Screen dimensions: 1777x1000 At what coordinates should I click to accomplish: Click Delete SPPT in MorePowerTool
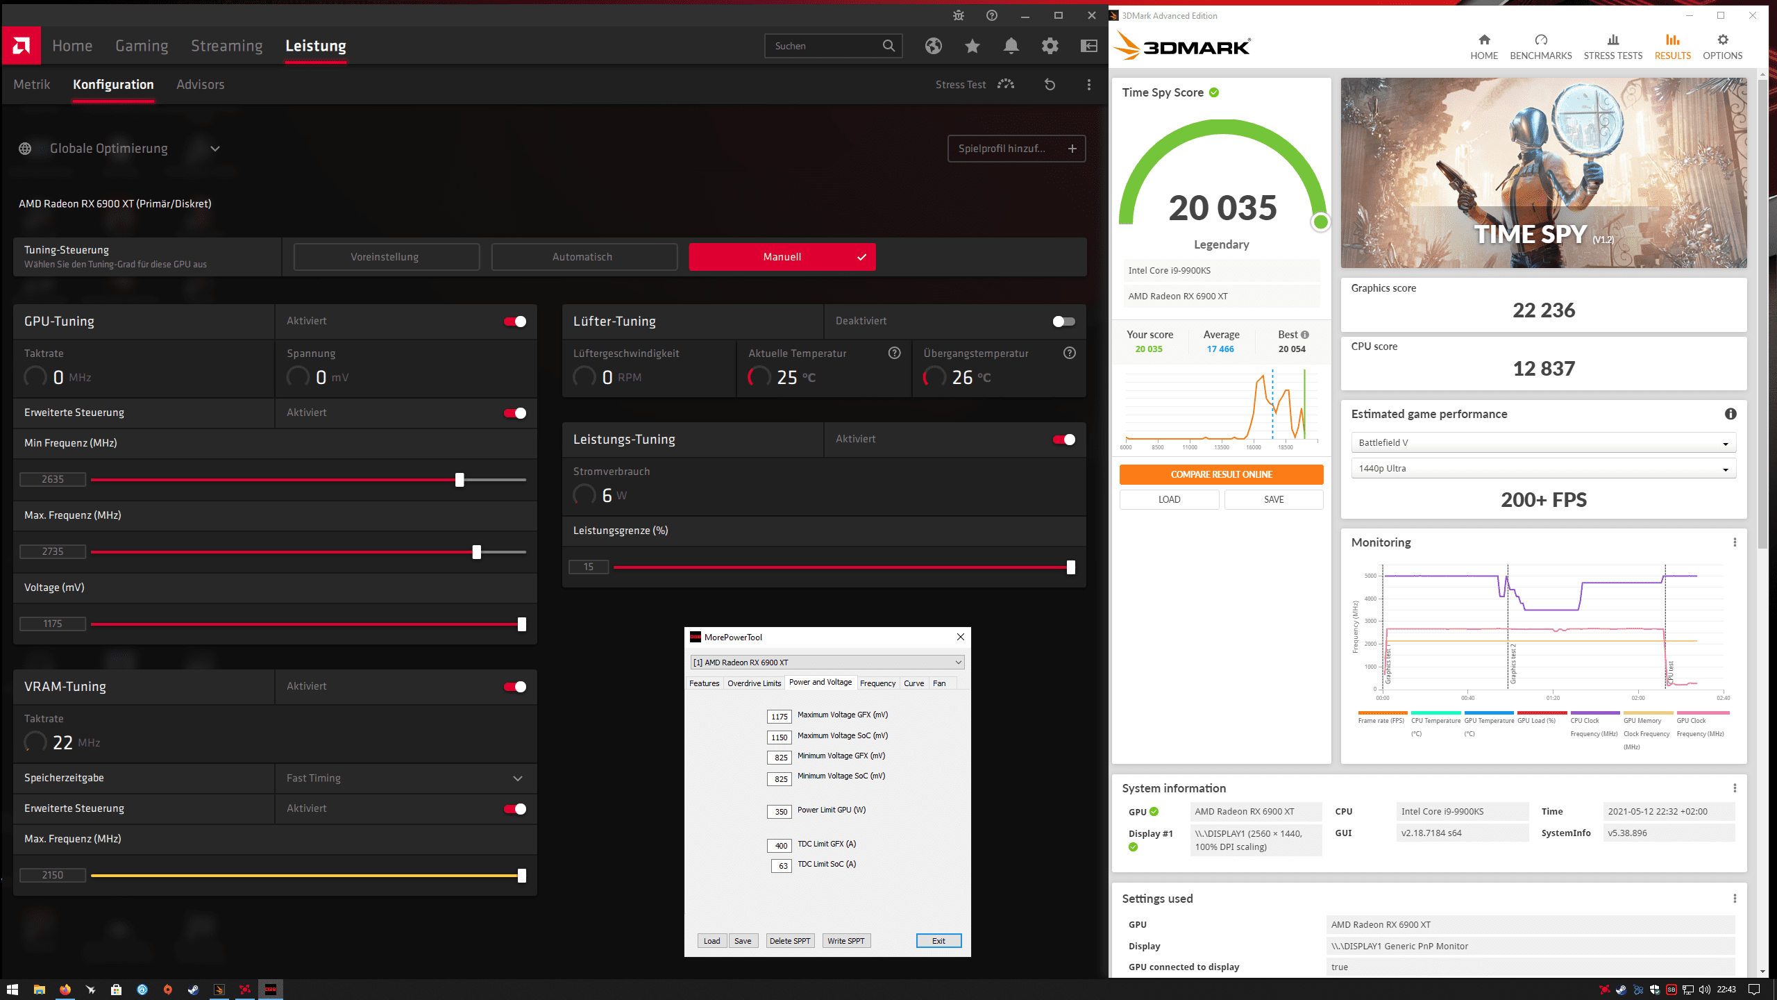[x=790, y=941]
